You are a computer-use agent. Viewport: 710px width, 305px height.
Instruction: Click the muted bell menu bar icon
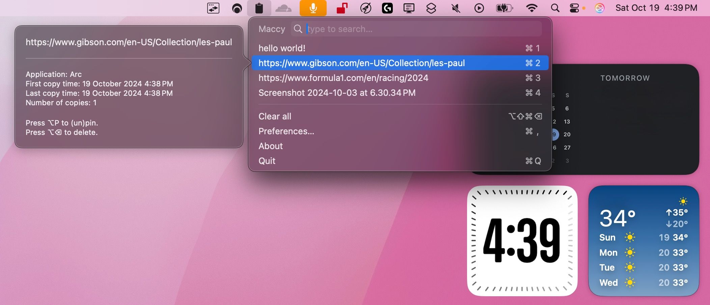coord(456,8)
